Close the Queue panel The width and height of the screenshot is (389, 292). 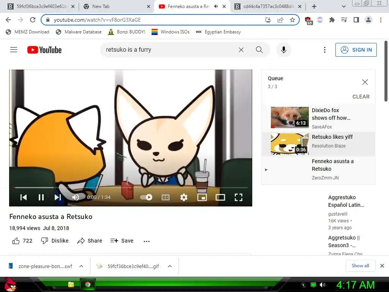[365, 82]
